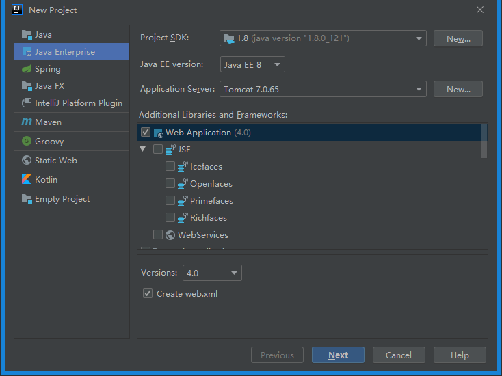Select Groovy project type
This screenshot has width=502, height=376.
pos(72,141)
